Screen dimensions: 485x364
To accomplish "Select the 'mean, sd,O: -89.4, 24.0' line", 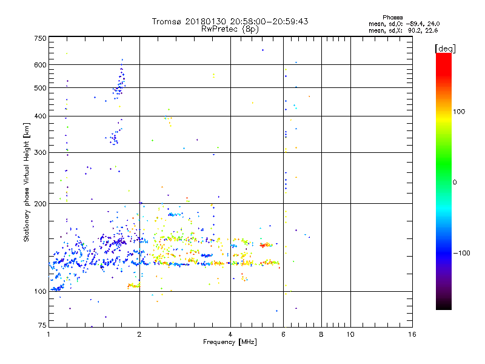I will (x=404, y=24).
